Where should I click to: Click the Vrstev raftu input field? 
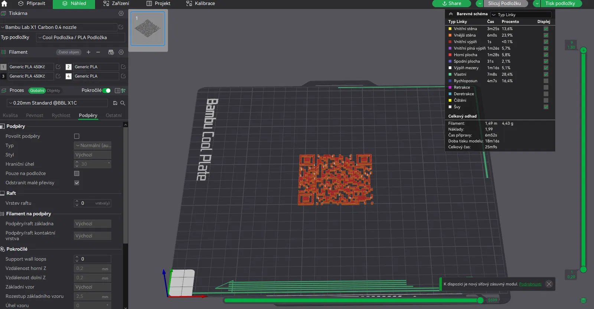(92, 203)
